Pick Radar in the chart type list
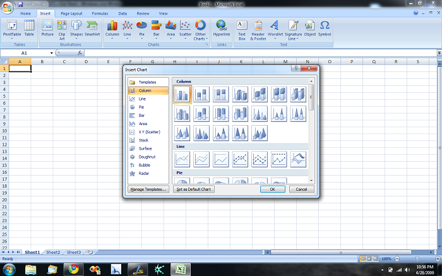The width and height of the screenshot is (442, 276). (148, 174)
